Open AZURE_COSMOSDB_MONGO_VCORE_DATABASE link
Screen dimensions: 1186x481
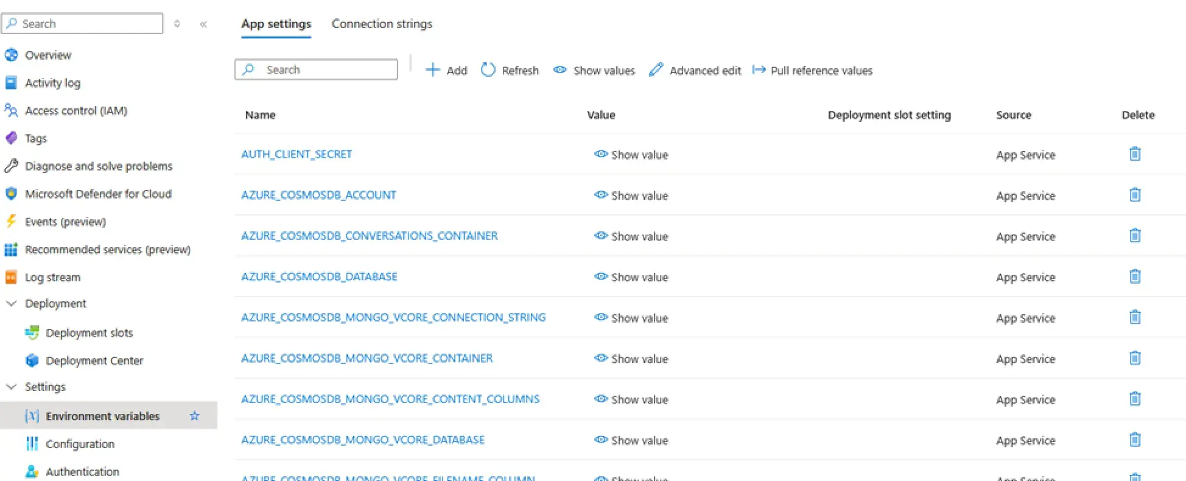tap(363, 440)
